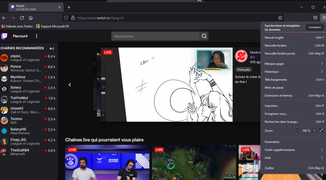Open Tonton Raft channel row
The image size is (326, 180).
pos(29,121)
